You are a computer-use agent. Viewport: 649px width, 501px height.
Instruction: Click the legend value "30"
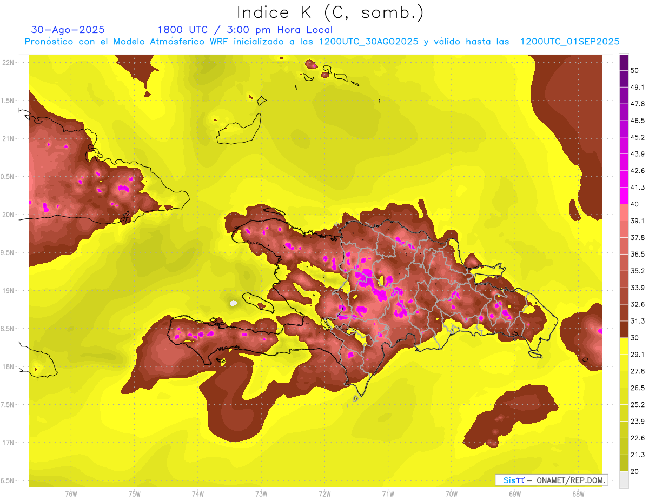(635, 338)
